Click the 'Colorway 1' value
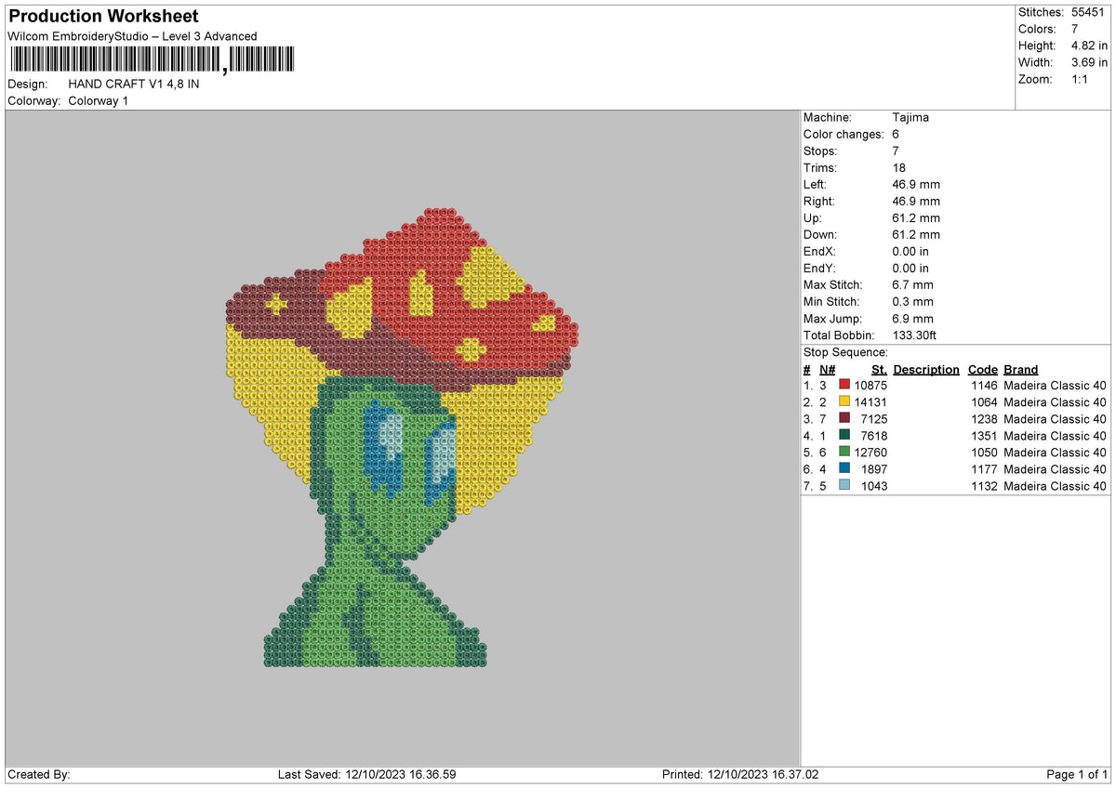 coord(99,100)
